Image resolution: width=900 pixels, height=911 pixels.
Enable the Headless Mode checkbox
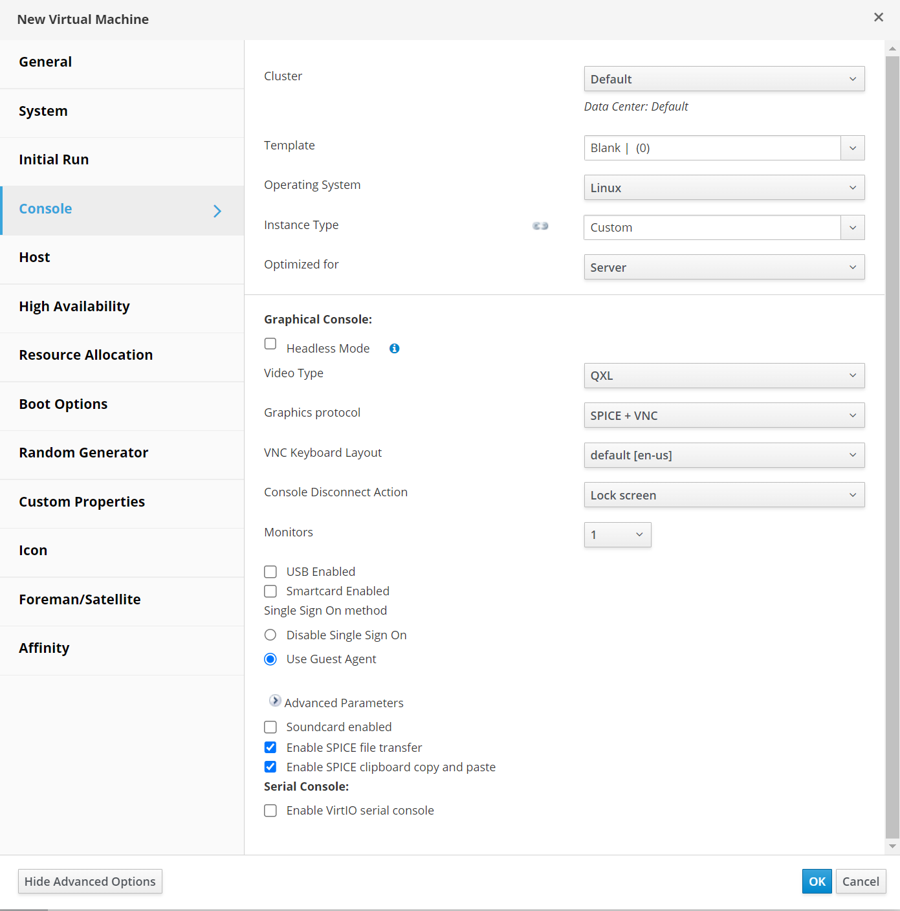270,344
